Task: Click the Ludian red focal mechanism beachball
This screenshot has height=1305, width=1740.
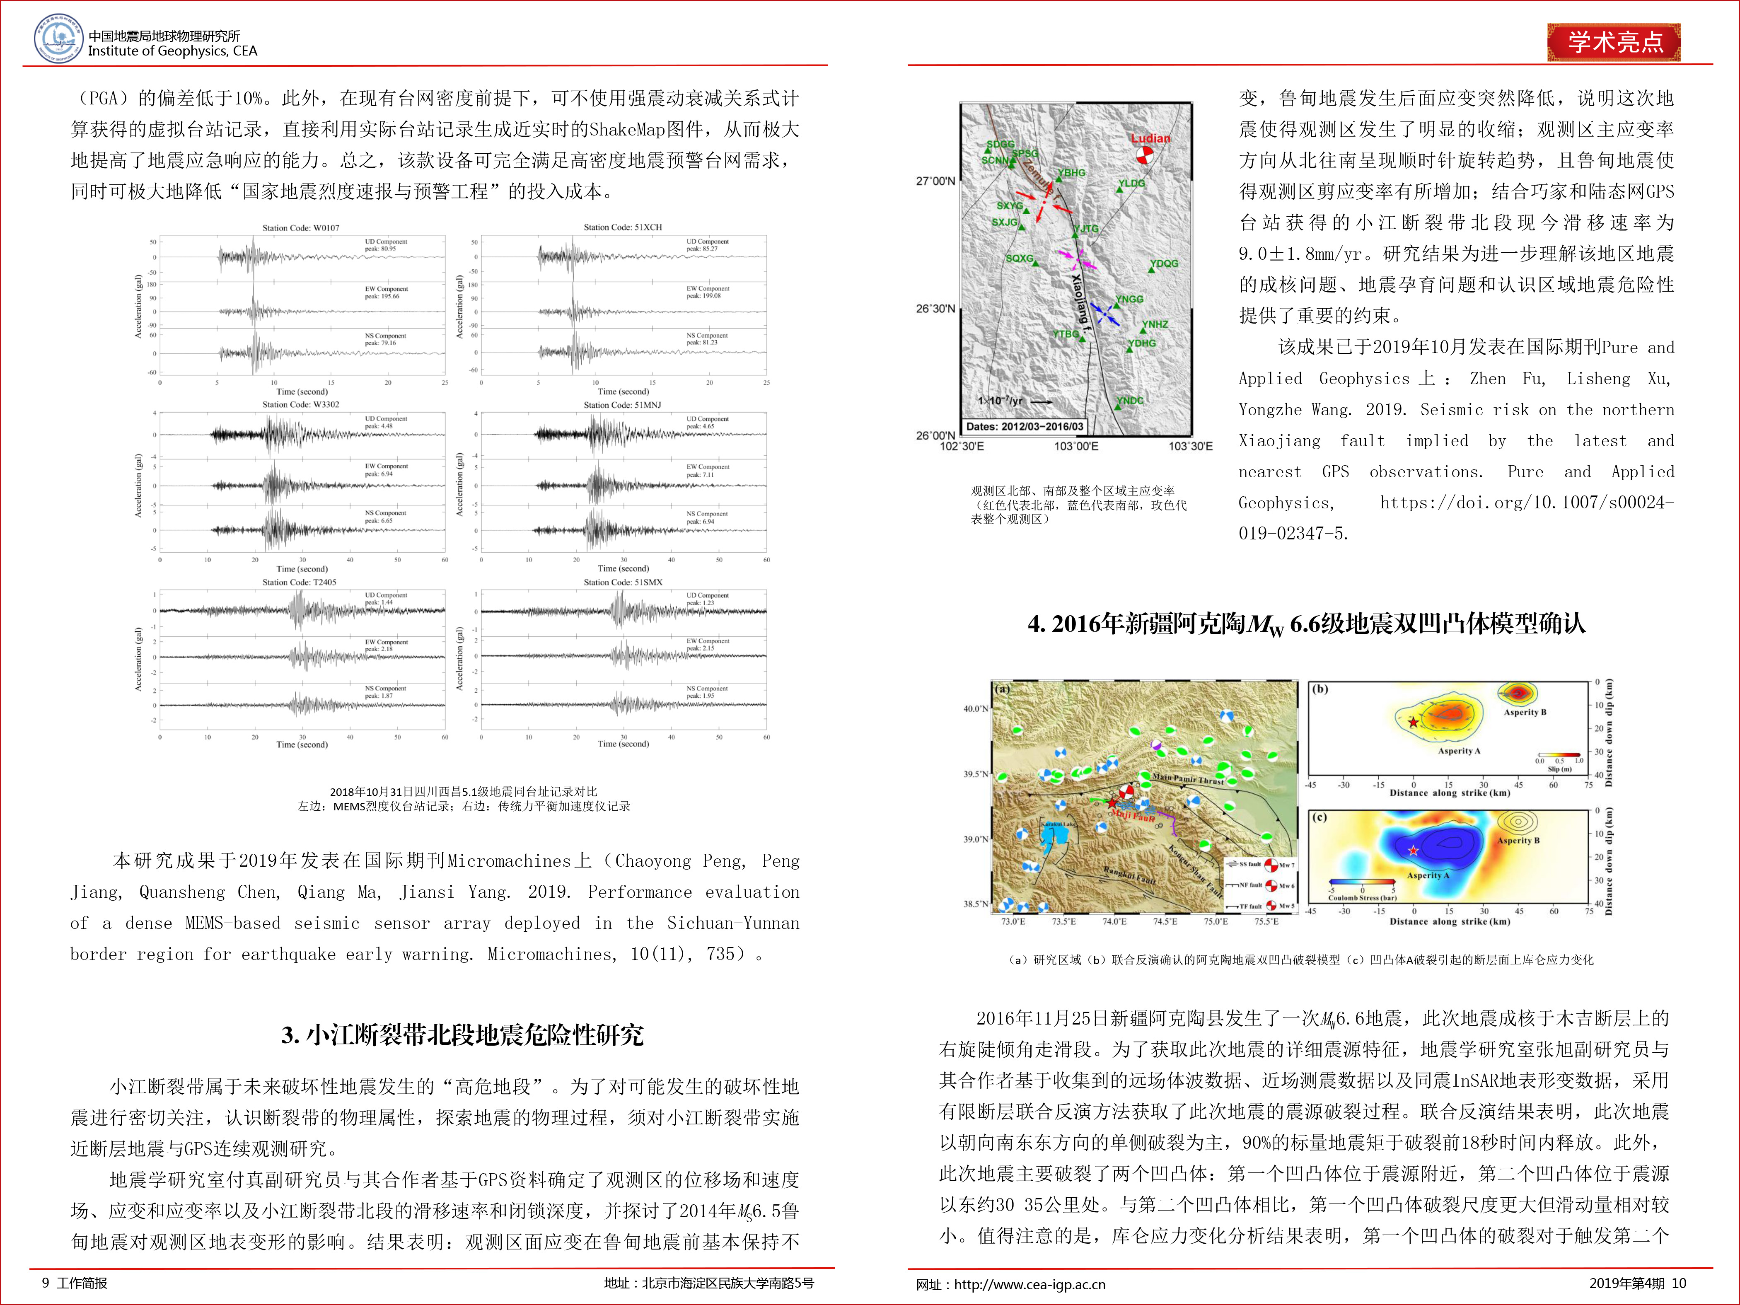Action: 1146,155
